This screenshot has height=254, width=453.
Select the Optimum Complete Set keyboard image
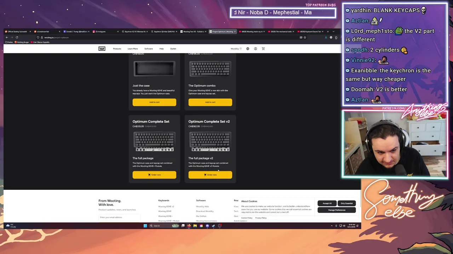click(x=154, y=141)
